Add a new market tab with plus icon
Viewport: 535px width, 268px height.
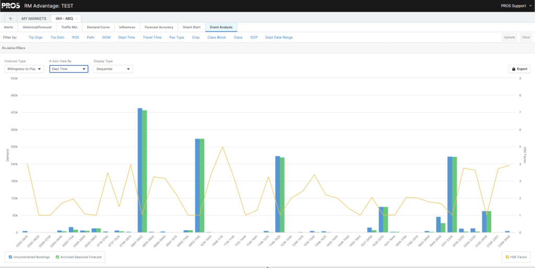point(10,18)
